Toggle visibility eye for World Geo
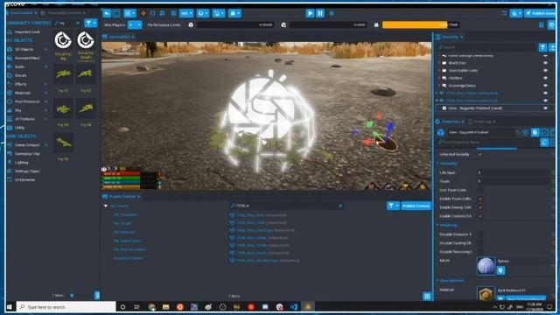The width and height of the screenshot is (560, 315). click(545, 63)
